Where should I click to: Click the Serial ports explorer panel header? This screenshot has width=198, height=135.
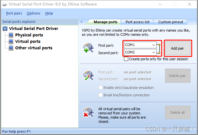coord(40,22)
